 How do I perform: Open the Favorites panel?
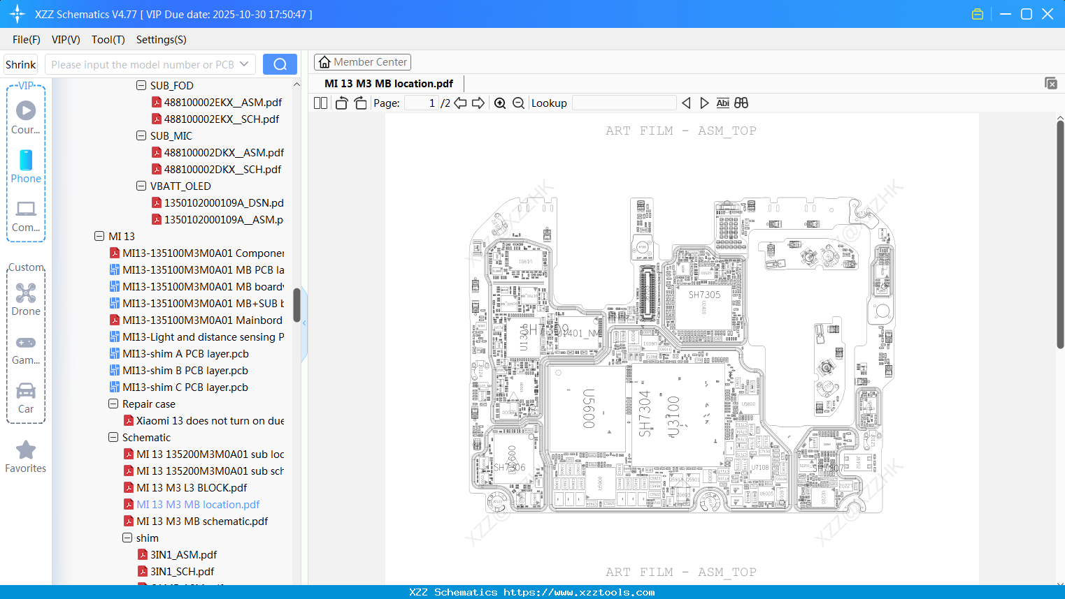[x=25, y=456]
